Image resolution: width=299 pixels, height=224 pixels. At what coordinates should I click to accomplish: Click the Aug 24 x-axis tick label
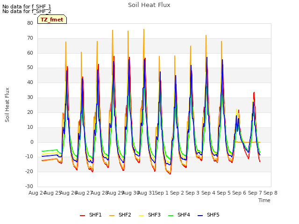(37, 193)
